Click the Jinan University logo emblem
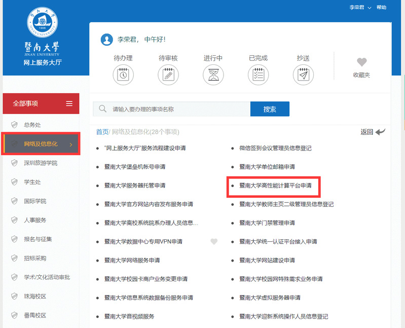 43,22
